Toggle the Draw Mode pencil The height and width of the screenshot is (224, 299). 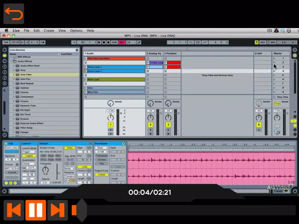coord(139,42)
